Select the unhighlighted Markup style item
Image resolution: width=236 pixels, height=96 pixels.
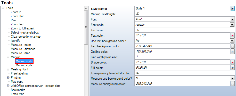(24, 65)
